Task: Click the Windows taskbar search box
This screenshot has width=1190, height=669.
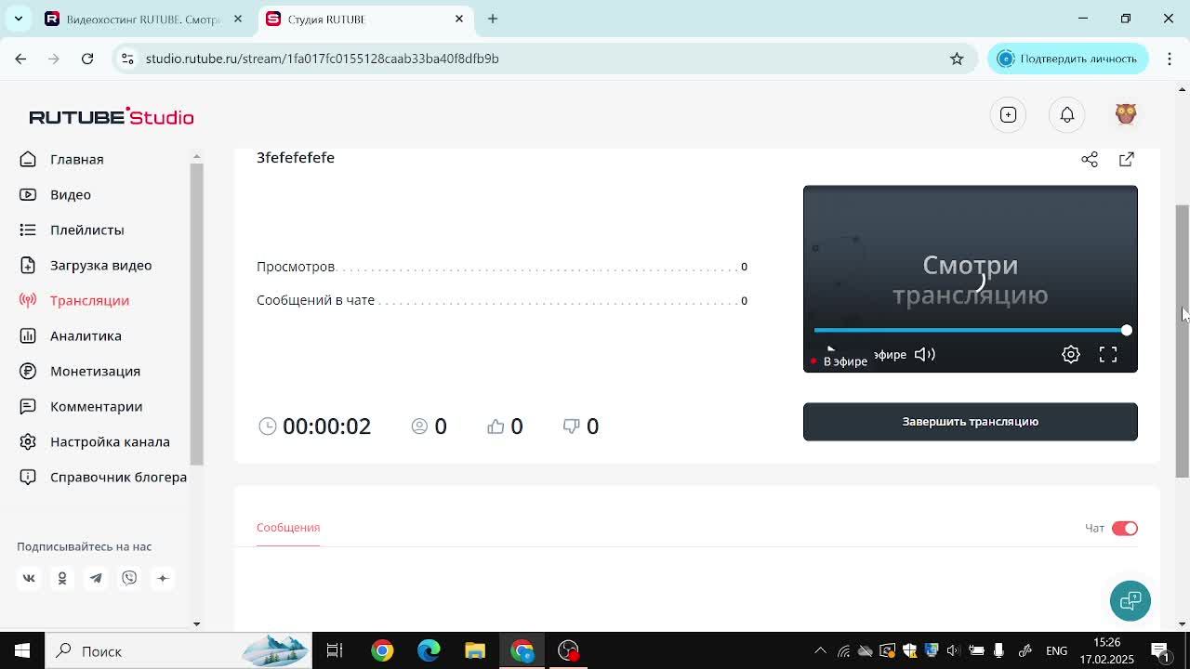Action: (180, 650)
